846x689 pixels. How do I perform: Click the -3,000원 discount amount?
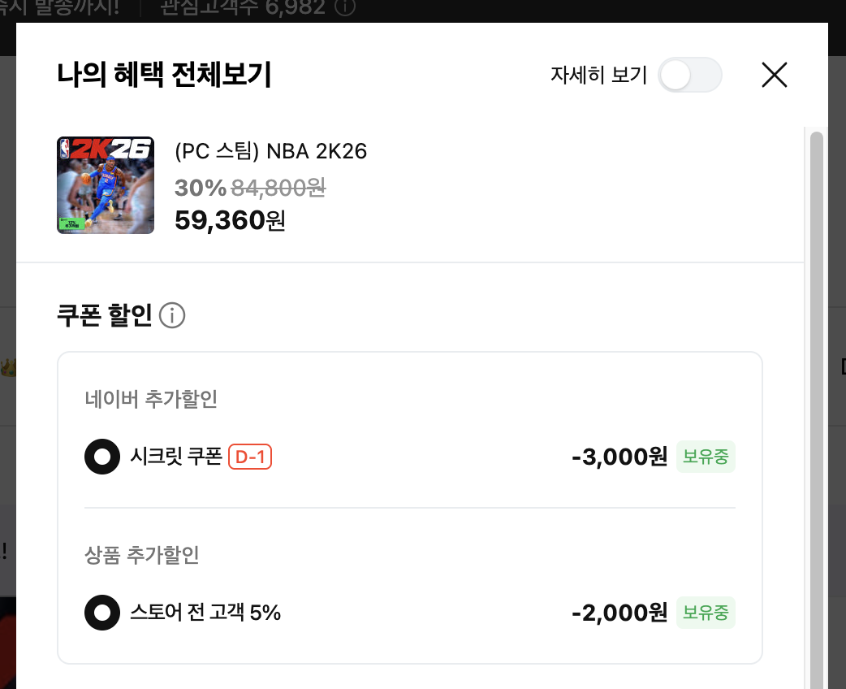(x=619, y=457)
